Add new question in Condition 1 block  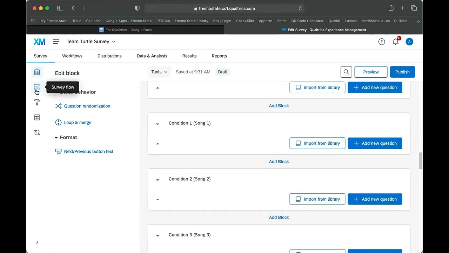[375, 143]
